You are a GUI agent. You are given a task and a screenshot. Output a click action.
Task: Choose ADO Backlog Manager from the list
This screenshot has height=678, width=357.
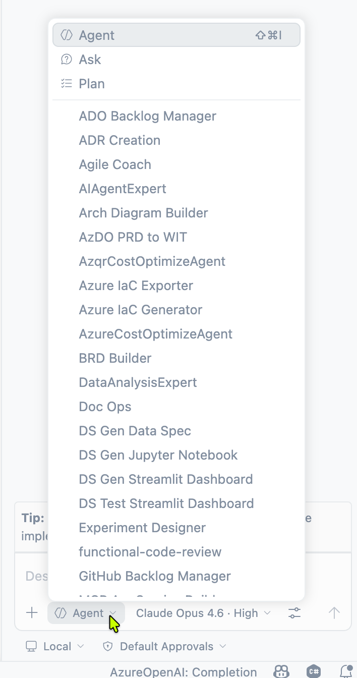click(147, 116)
